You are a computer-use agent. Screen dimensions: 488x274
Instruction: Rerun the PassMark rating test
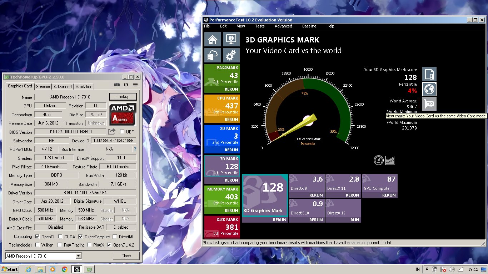coord(231,89)
